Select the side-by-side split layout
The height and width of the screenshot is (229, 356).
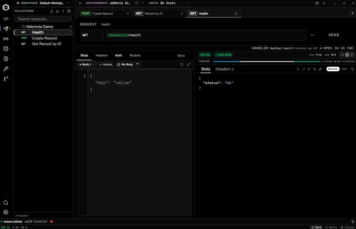click(347, 55)
